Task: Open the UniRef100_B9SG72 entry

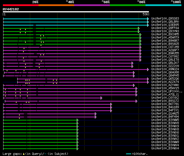Action: [165, 101]
